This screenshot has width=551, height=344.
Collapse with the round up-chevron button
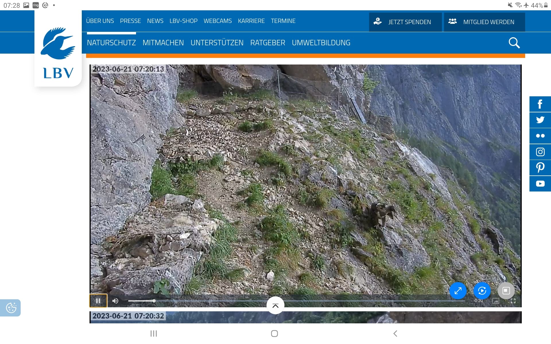[275, 306]
